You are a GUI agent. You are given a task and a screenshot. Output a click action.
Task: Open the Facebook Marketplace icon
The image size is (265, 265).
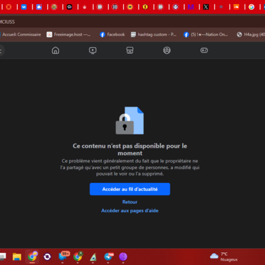tap(130, 50)
